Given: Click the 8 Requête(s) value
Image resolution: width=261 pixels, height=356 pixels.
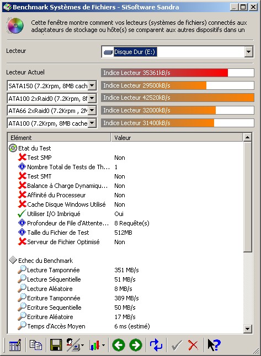Looking at the screenshot, I should 132,223.
